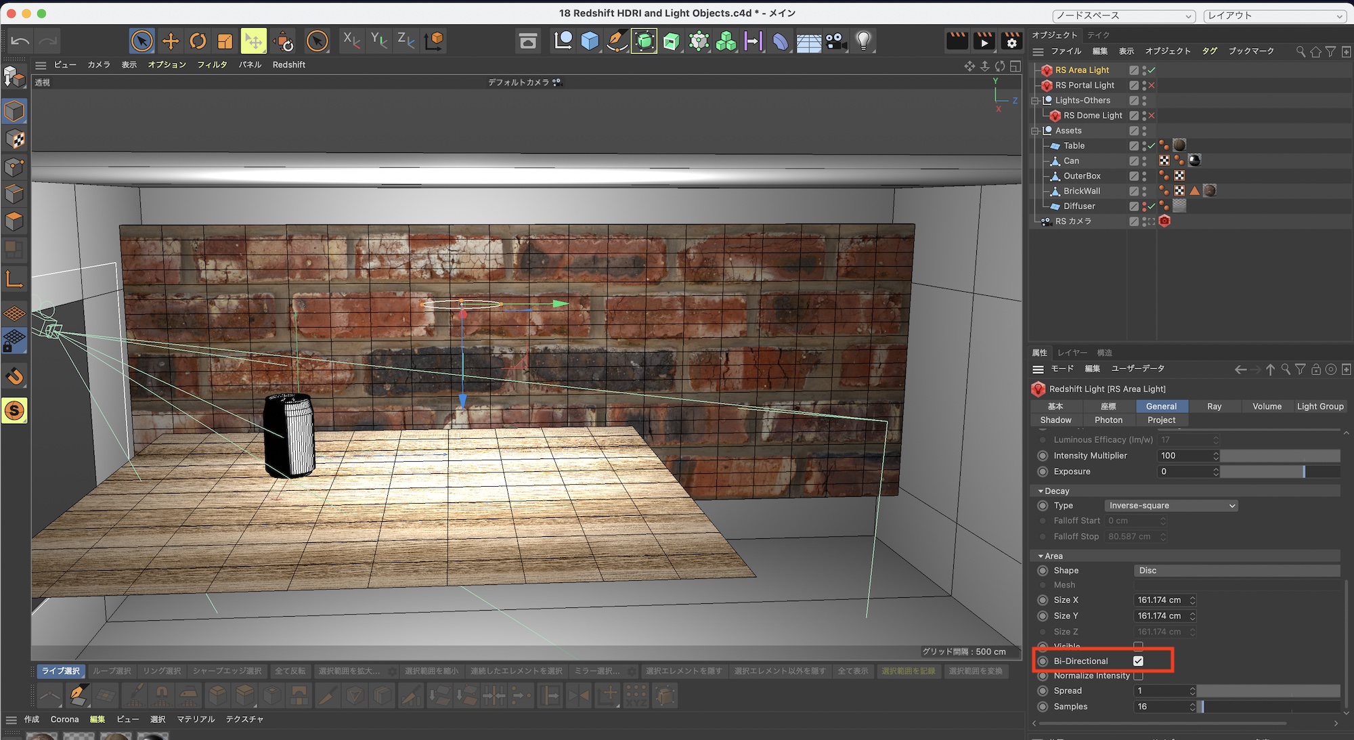Select the Scale tool icon
Viewport: 1354px width, 740px height.
(225, 41)
